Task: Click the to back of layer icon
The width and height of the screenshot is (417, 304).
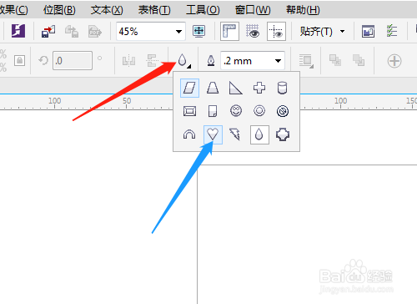Action: point(359,60)
